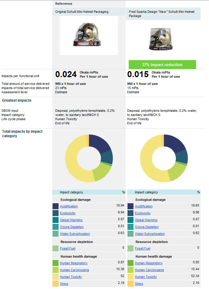Click the 'Greatest impacts' section heading
This screenshot has height=289, width=209.
tap(17, 100)
